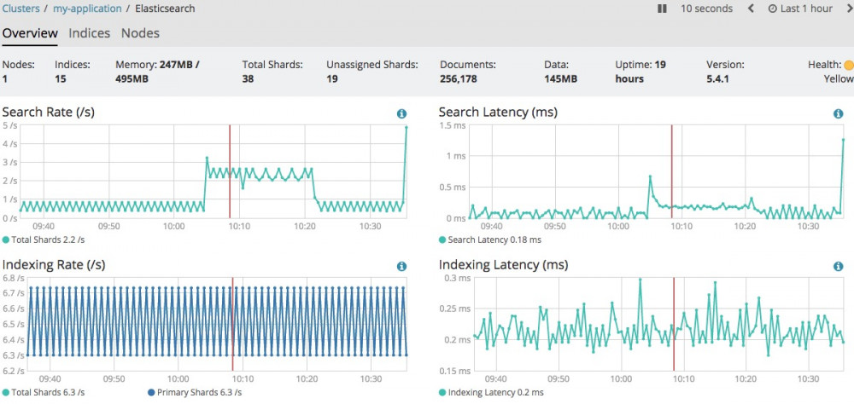Screen dimensions: 854x404
Task: Switch to the Nodes tab
Action: point(140,33)
